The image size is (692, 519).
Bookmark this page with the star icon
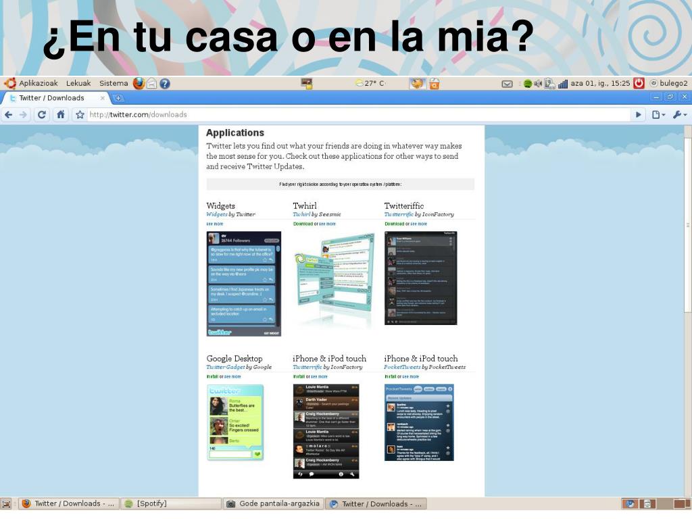tap(80, 115)
